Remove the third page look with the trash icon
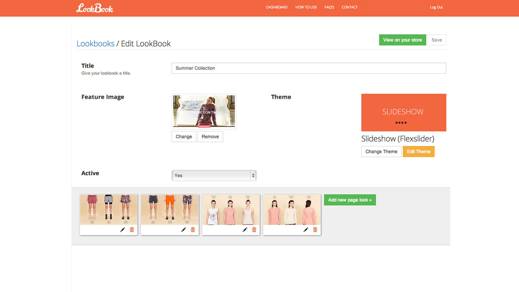The width and height of the screenshot is (519, 292). point(254,229)
